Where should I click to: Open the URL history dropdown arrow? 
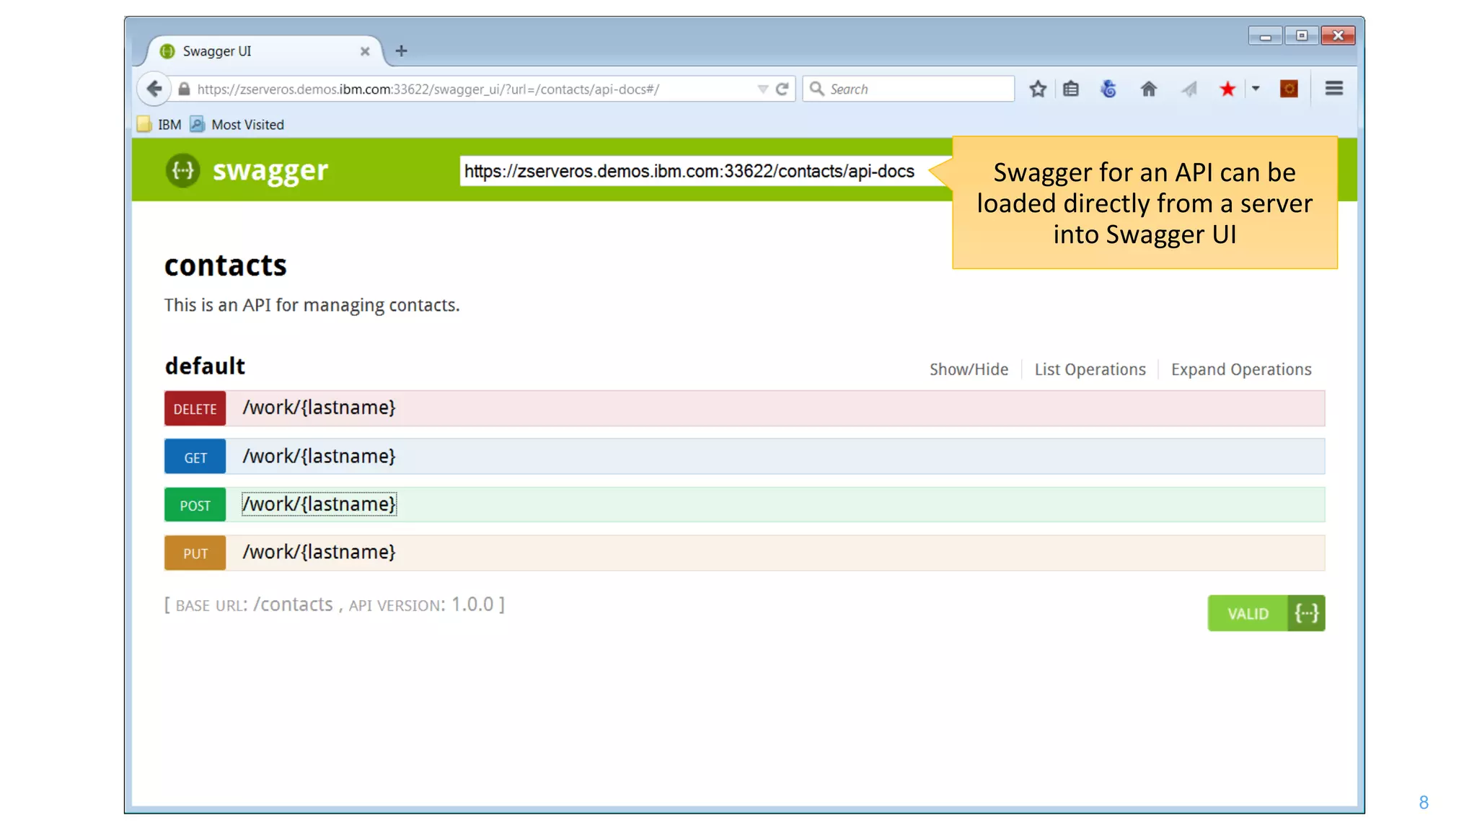tap(762, 89)
